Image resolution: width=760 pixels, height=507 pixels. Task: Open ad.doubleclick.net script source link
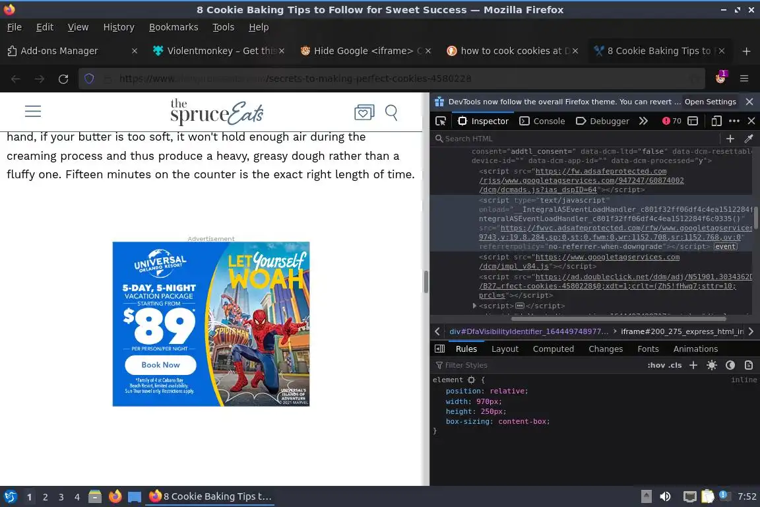[616, 287]
